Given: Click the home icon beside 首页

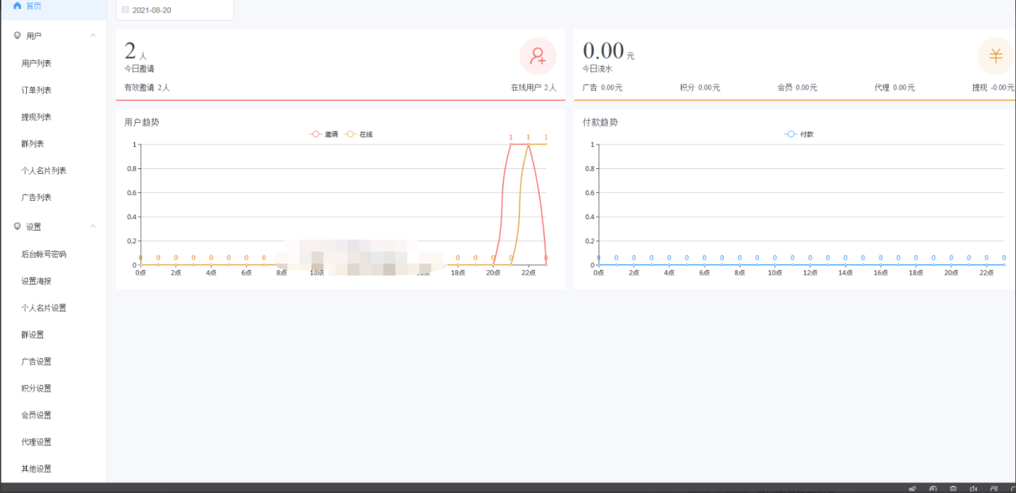Looking at the screenshot, I should [x=17, y=6].
